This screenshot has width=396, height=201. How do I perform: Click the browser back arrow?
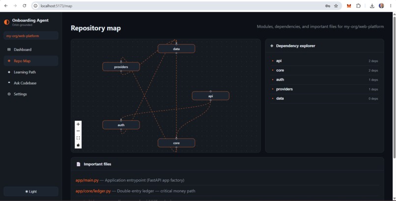pos(6,6)
